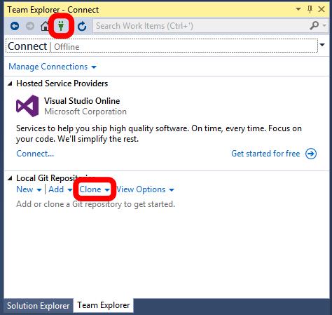Collapse the Local Git Repositories section
This screenshot has height=315, width=332.
coord(10,178)
